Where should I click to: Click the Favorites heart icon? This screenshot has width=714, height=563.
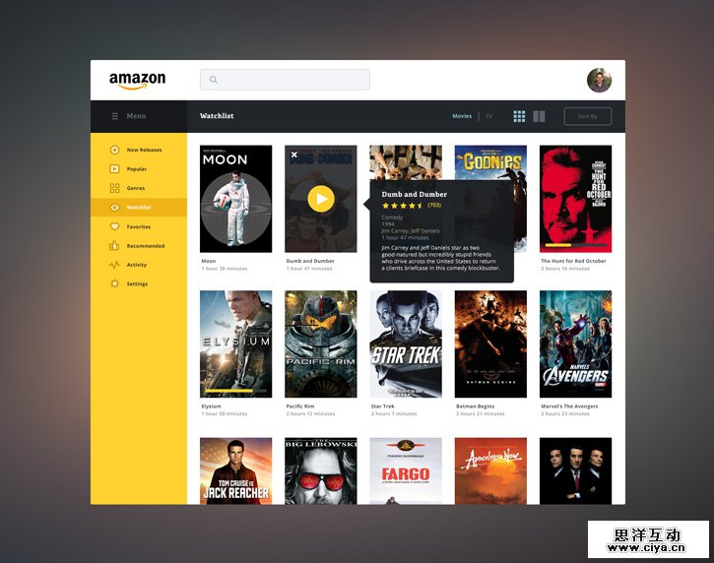[x=114, y=226]
